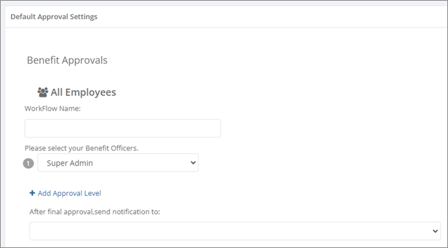Click the Super Admin dropdown chevron arrow
Screen dimensions: 448x248
tap(193, 163)
